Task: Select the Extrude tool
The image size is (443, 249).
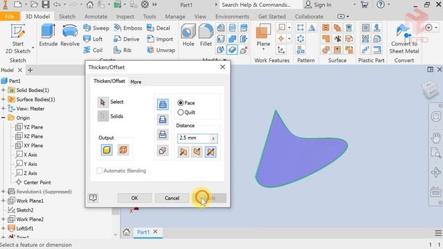Action: [x=48, y=35]
